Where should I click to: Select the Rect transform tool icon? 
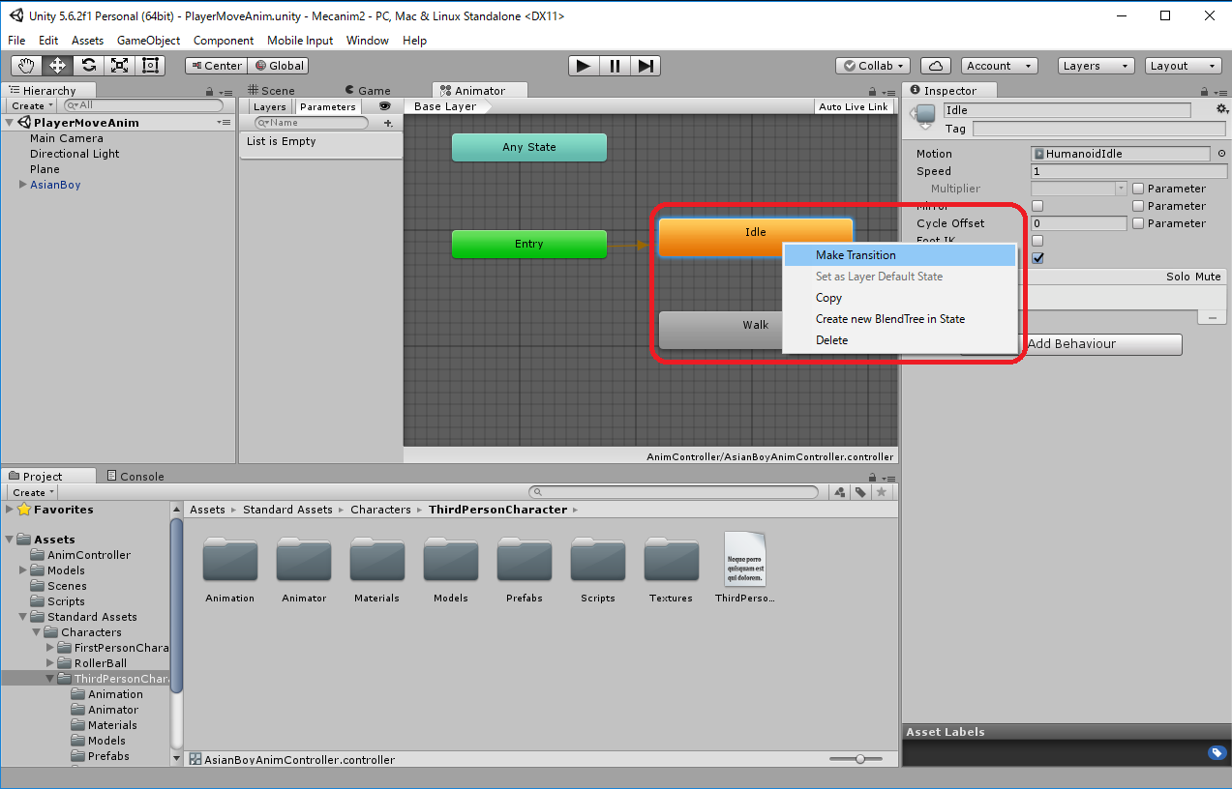151,66
